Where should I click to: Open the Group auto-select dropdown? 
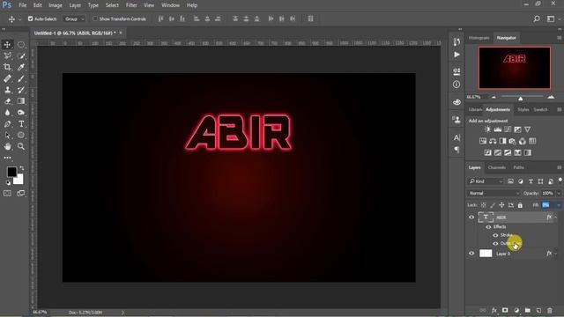[x=74, y=18]
